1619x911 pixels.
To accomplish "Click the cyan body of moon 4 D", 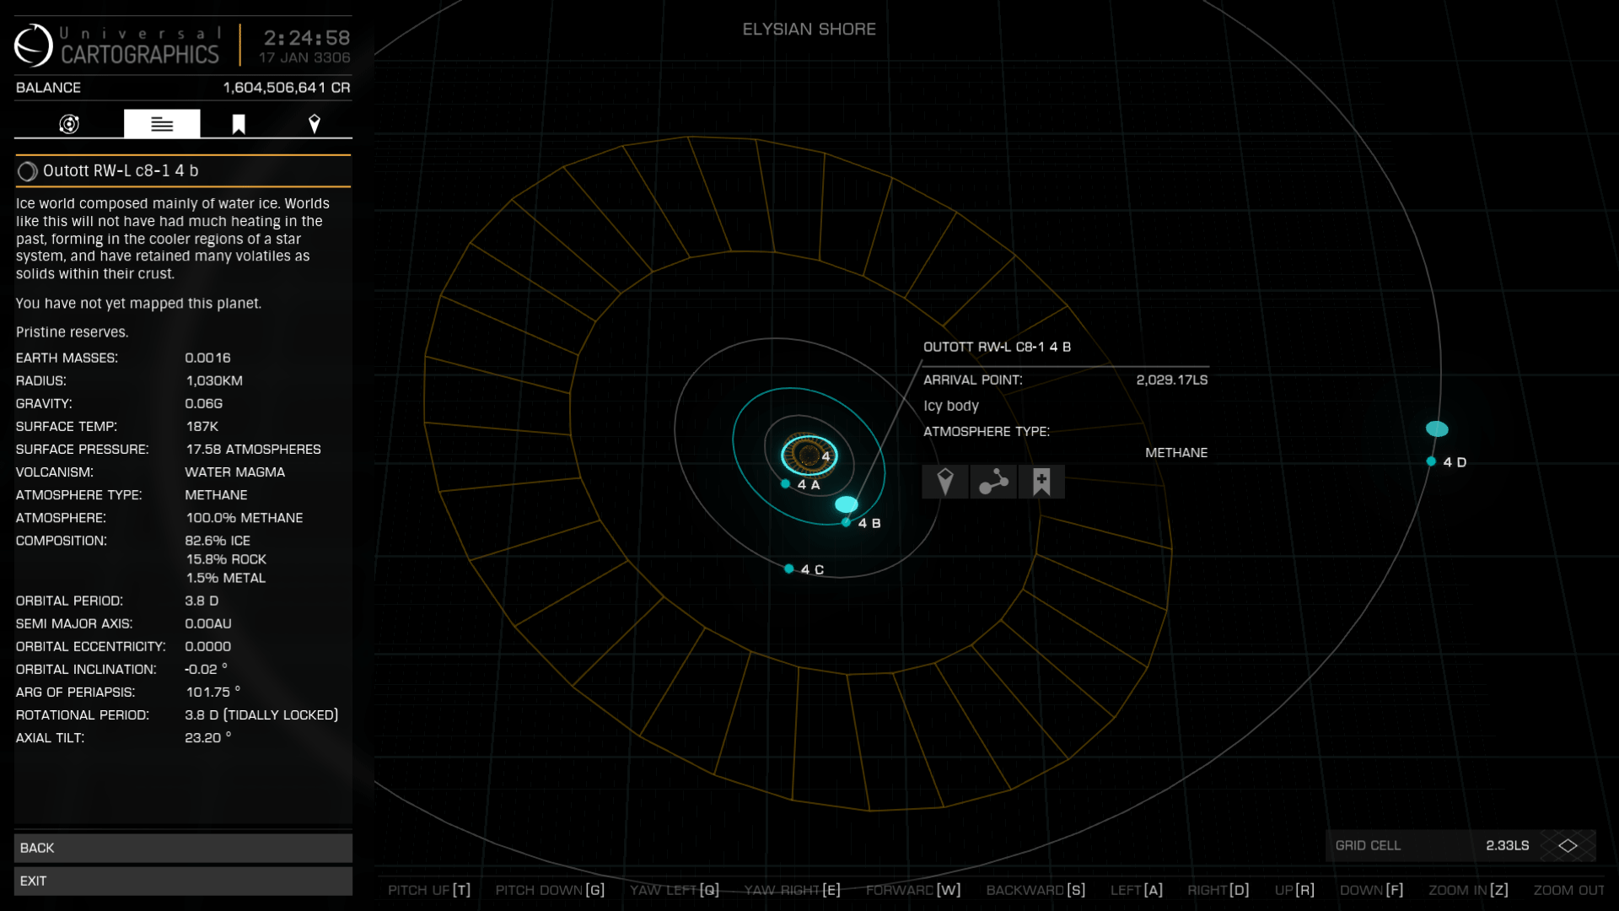I will tap(1437, 429).
